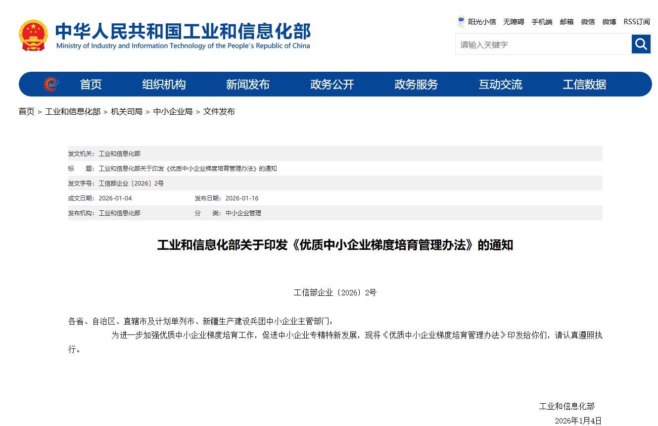
Task: Click 文件发布 in breadcrumb trail
Action: (219, 112)
